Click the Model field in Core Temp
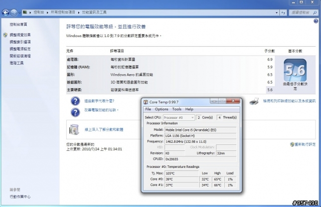 click(201, 130)
